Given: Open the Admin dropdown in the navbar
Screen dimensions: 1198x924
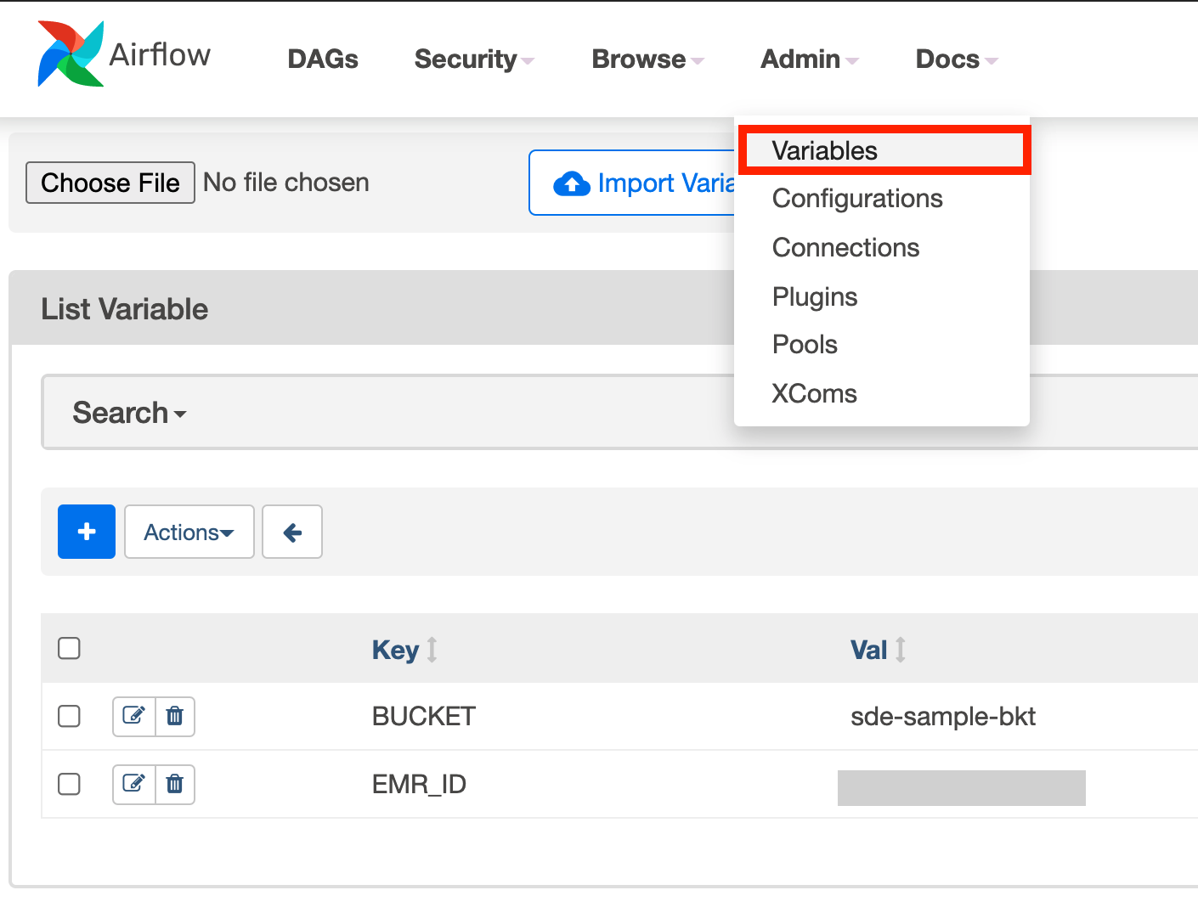Looking at the screenshot, I should [810, 59].
